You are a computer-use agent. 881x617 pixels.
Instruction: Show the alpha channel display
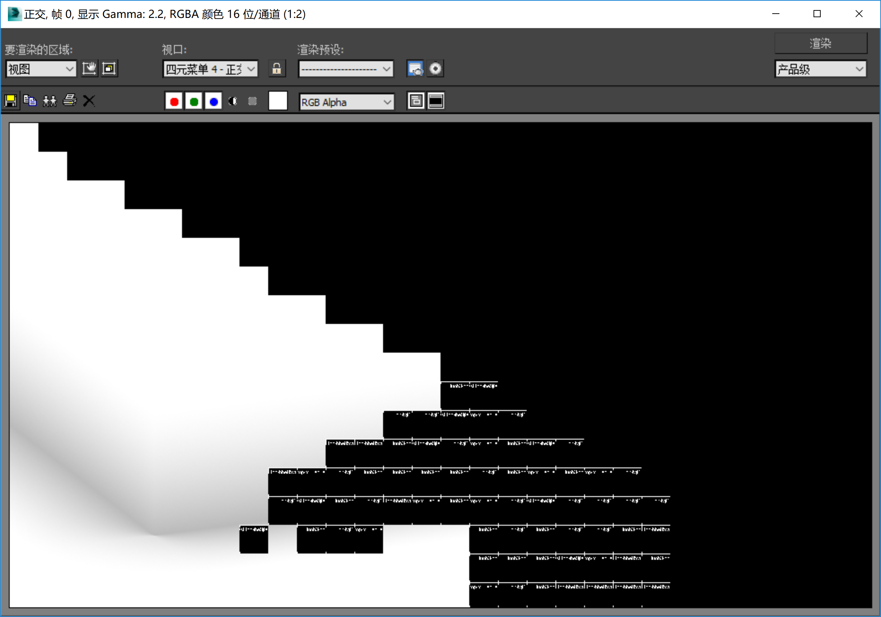pyautogui.click(x=233, y=101)
